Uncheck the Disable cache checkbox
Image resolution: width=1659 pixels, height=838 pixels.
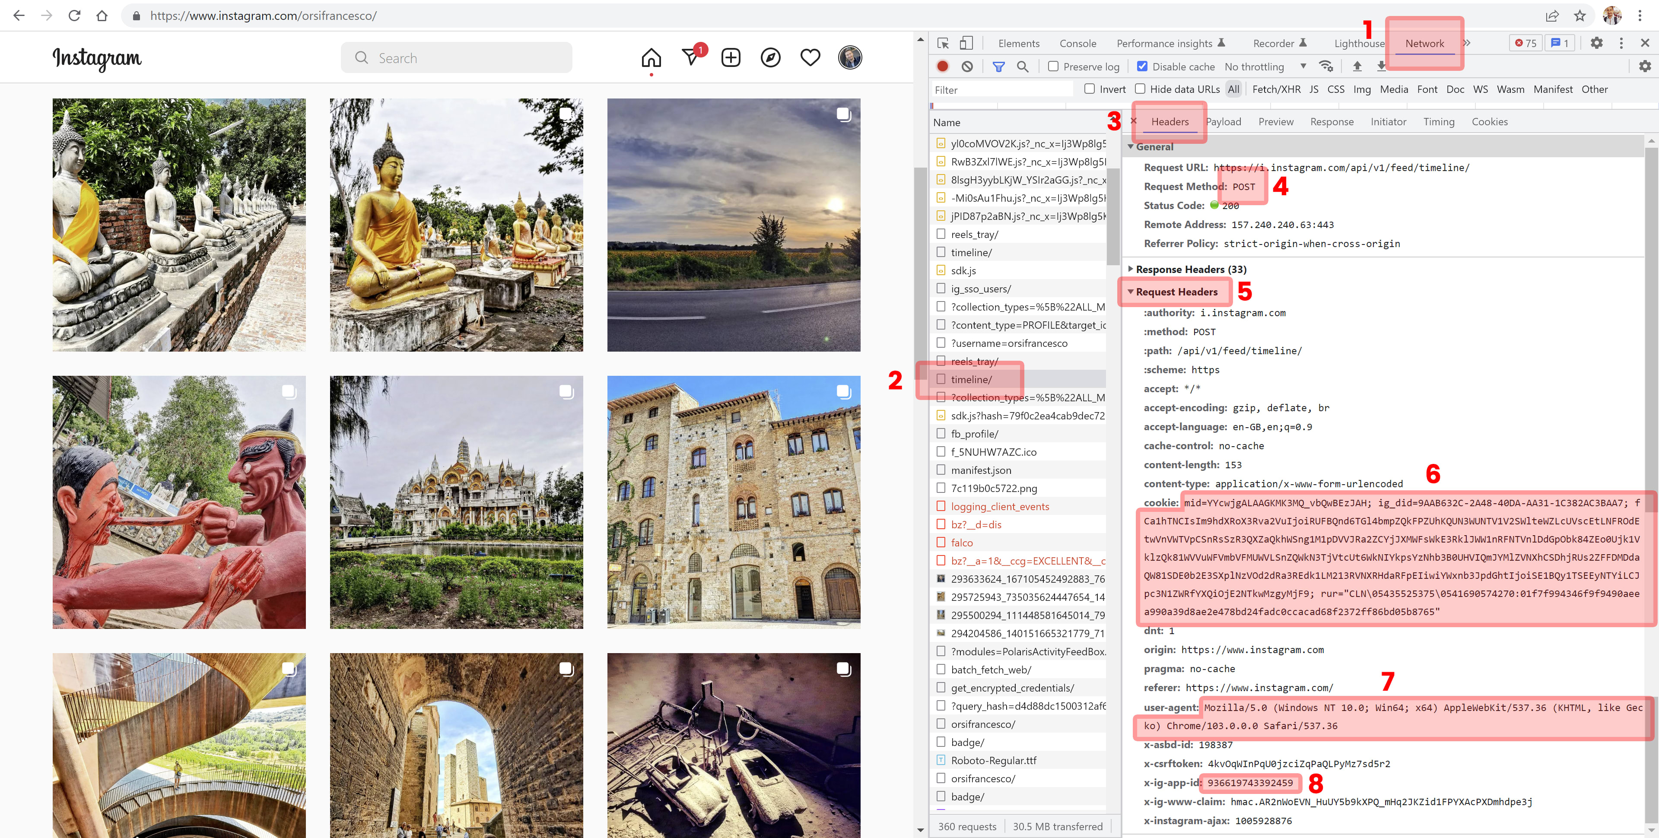(1142, 67)
